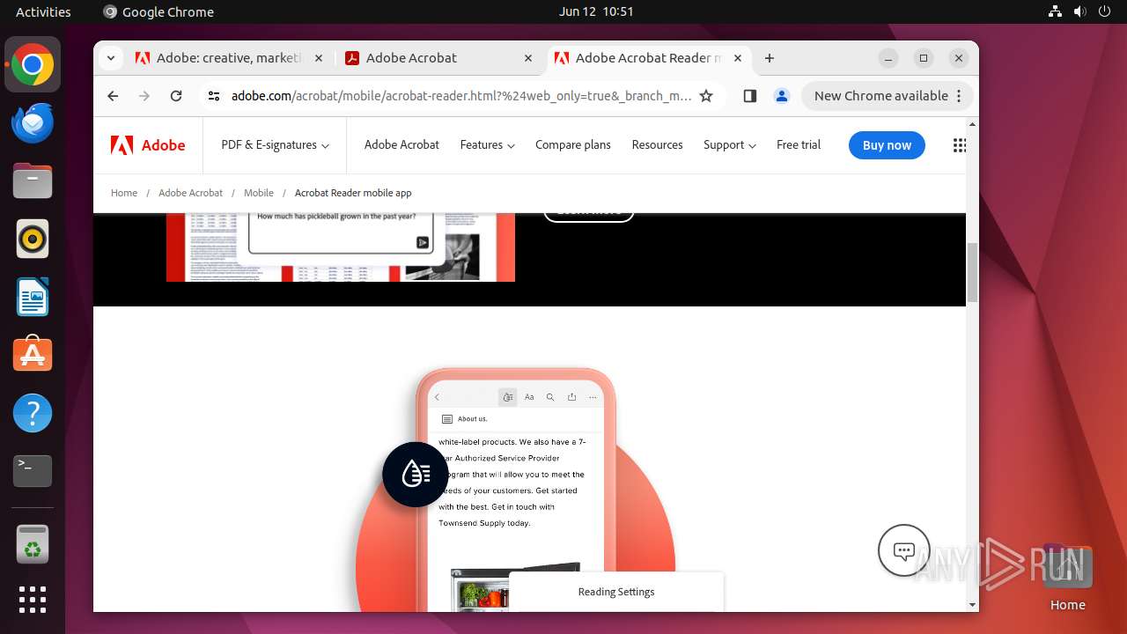Bookmark this page with the star icon

tap(706, 96)
